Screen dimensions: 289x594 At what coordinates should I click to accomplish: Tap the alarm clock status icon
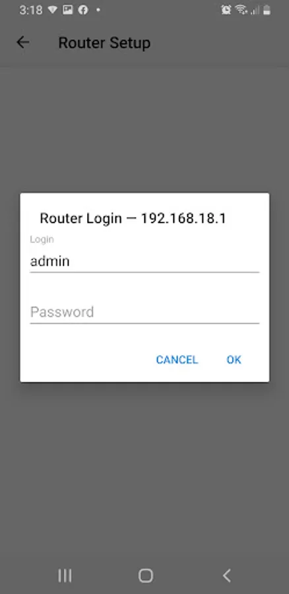226,10
